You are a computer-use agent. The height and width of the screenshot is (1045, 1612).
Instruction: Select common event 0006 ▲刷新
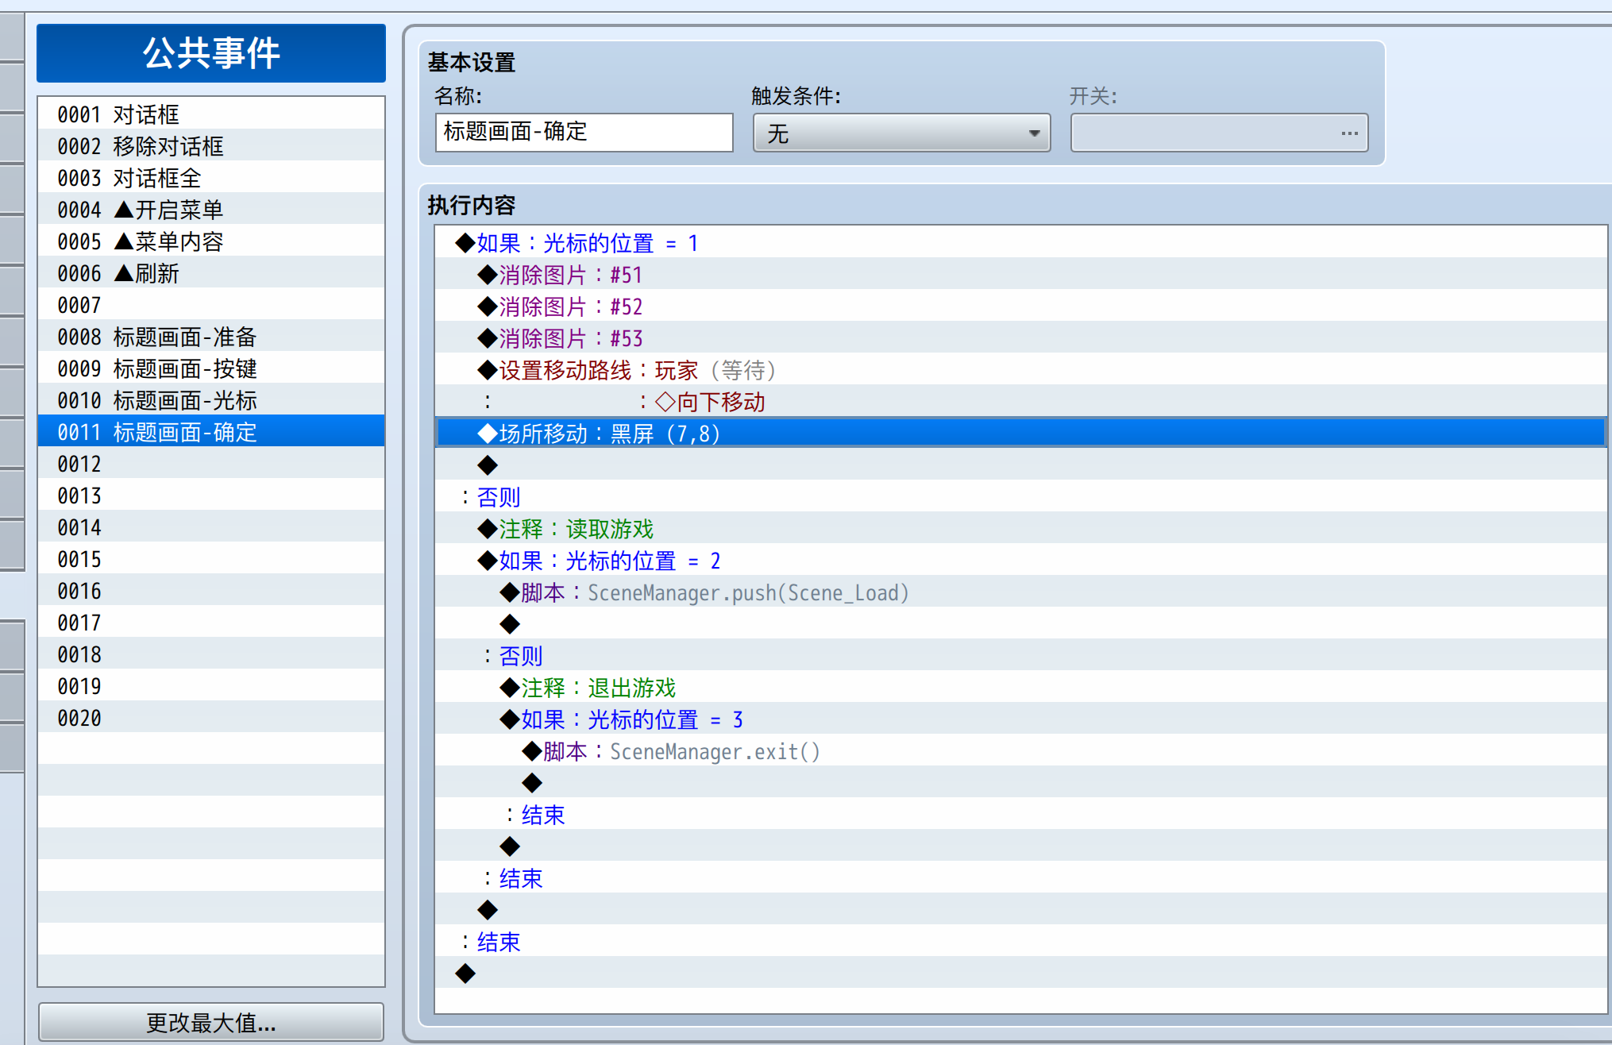(x=211, y=272)
